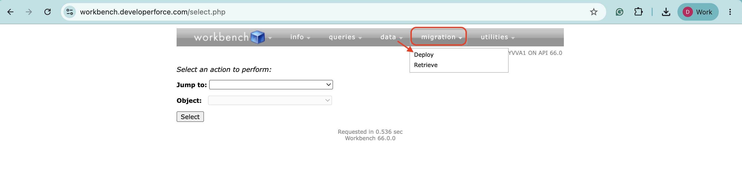Click the 'Requested in 0.536 sec' text
The image size is (742, 184).
(370, 132)
